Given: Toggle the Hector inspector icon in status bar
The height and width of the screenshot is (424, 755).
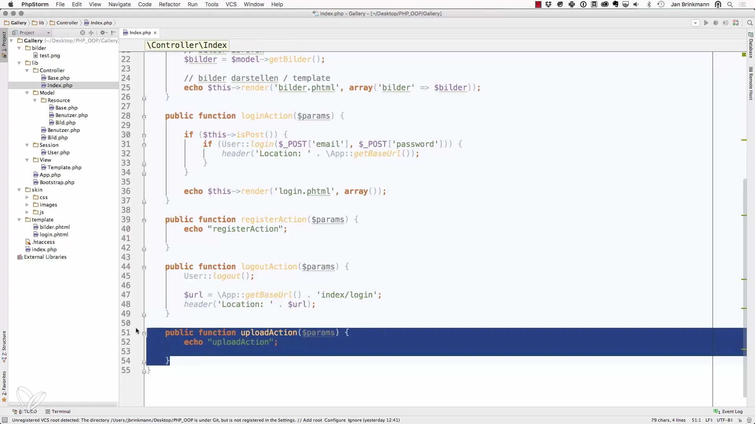Looking at the screenshot, I should 749,420.
